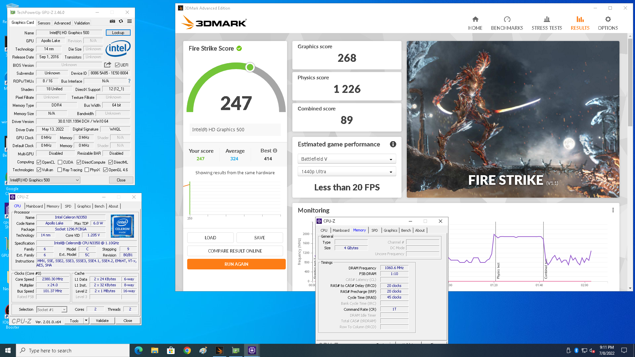Screen dimensions: 635x357
Task: Toggle the Vulkan checkbox
Action: click(x=39, y=170)
